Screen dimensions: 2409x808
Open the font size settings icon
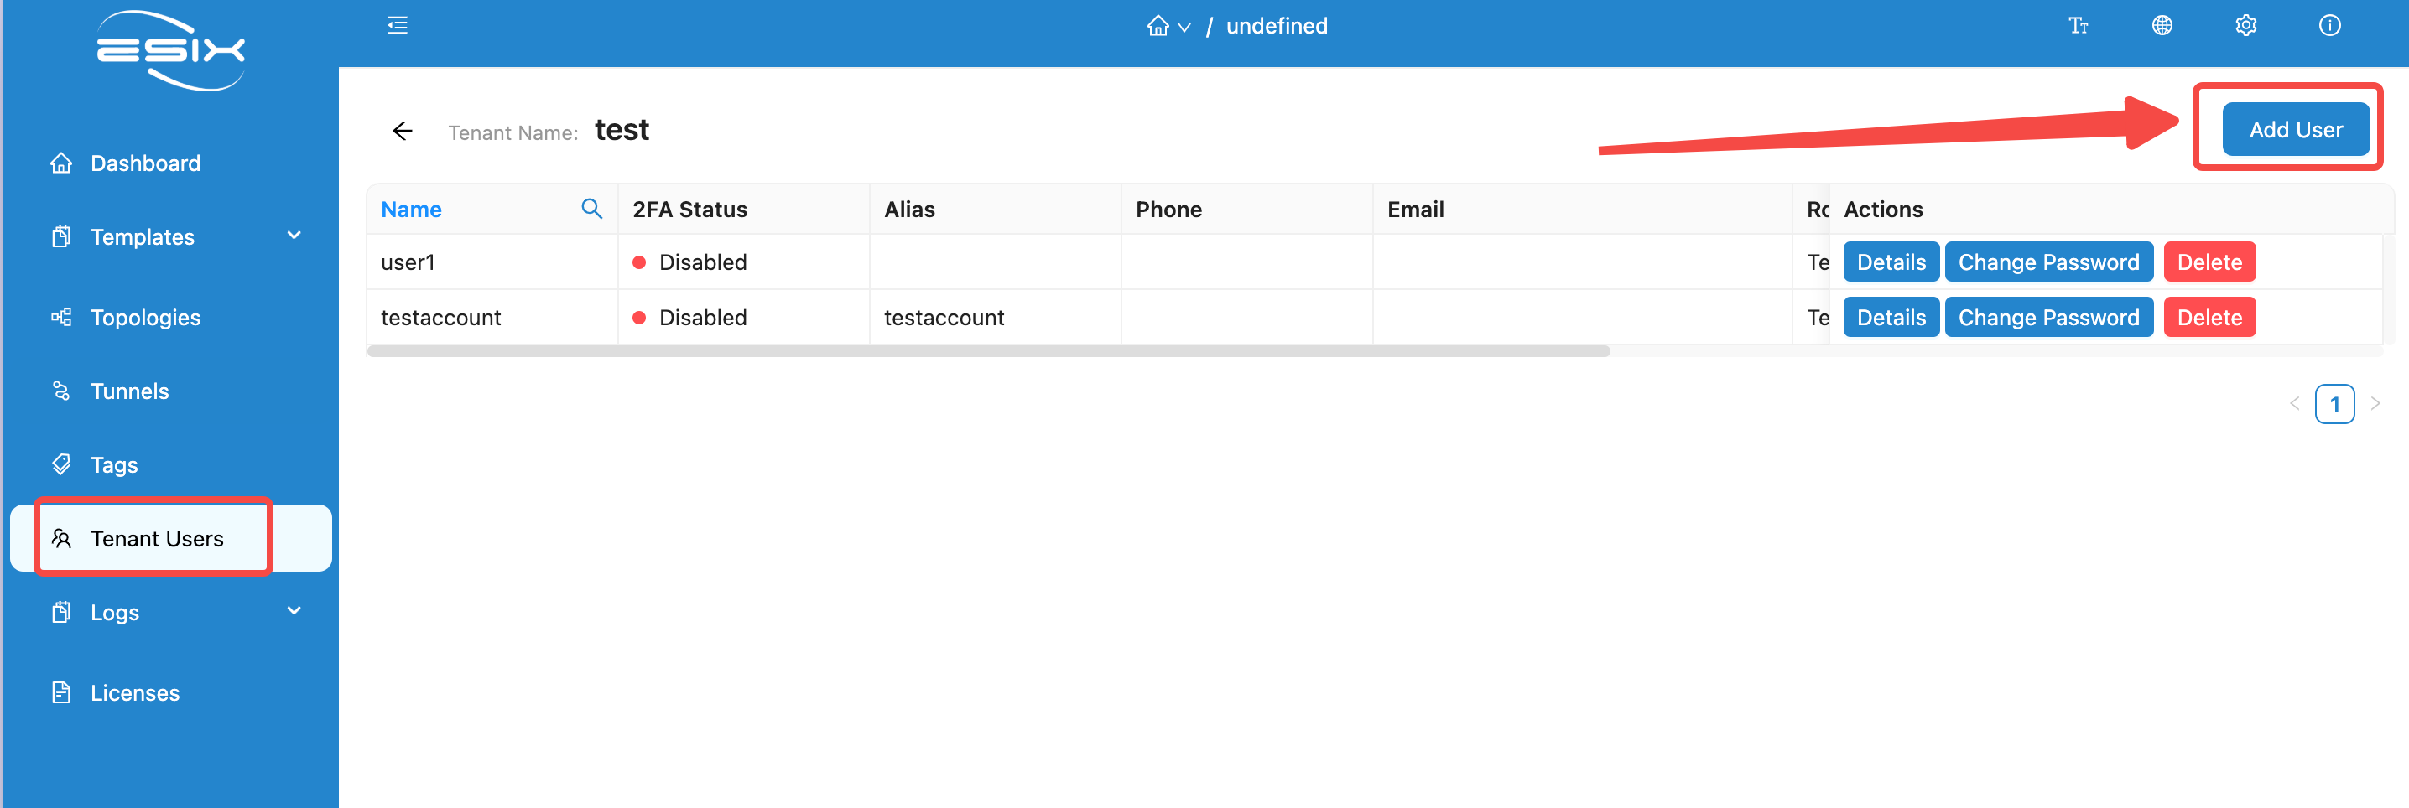pos(2078,26)
